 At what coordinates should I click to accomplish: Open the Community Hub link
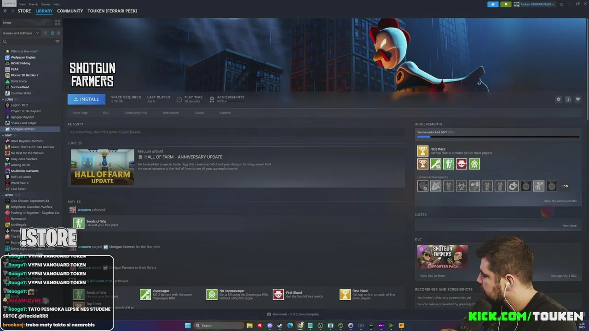tap(135, 113)
